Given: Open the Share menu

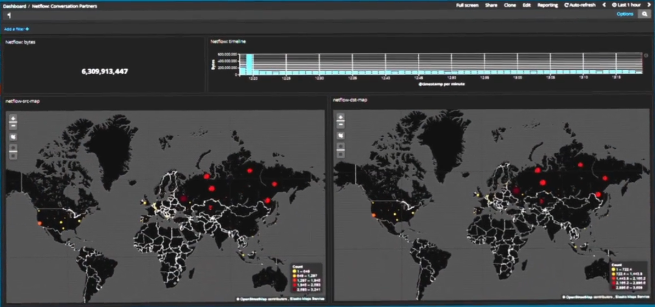Looking at the screenshot, I should pos(491,5).
